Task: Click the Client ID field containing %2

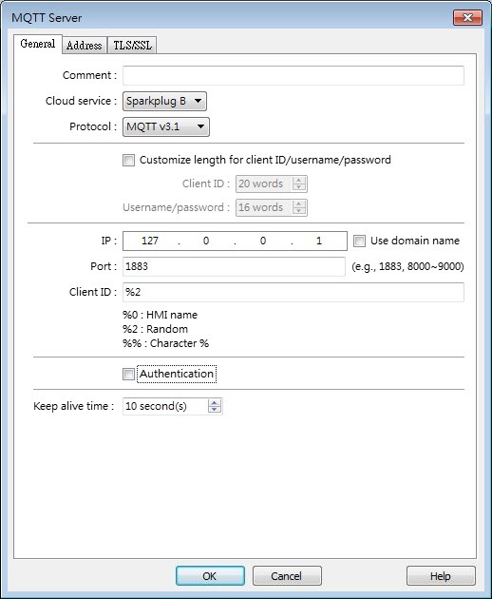Action: (x=293, y=292)
